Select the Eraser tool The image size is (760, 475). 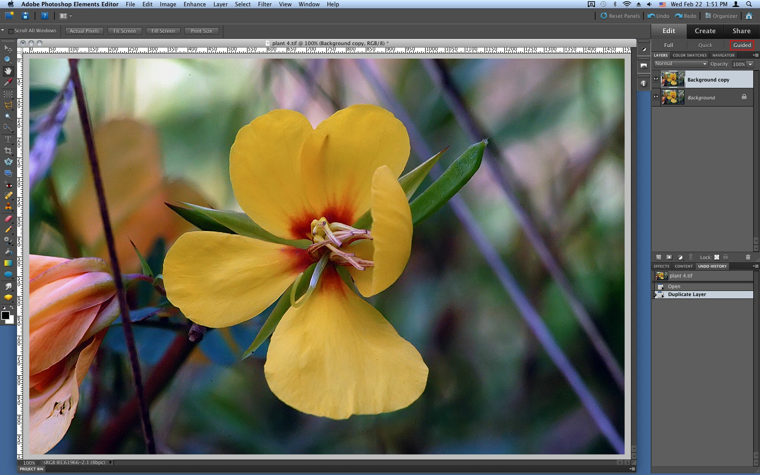pos(8,218)
